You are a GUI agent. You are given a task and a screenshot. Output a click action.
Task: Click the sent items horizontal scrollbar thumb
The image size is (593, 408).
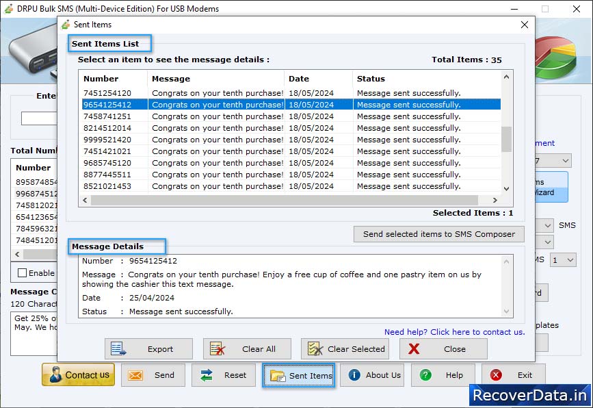coord(284,200)
